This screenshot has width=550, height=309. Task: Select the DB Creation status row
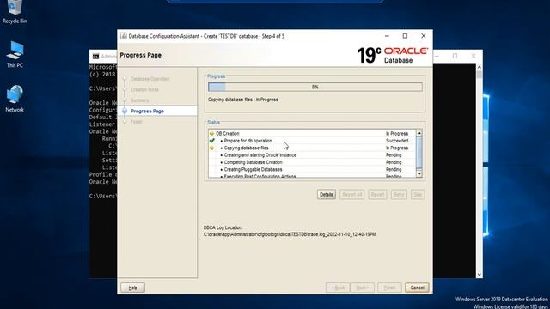(312, 134)
